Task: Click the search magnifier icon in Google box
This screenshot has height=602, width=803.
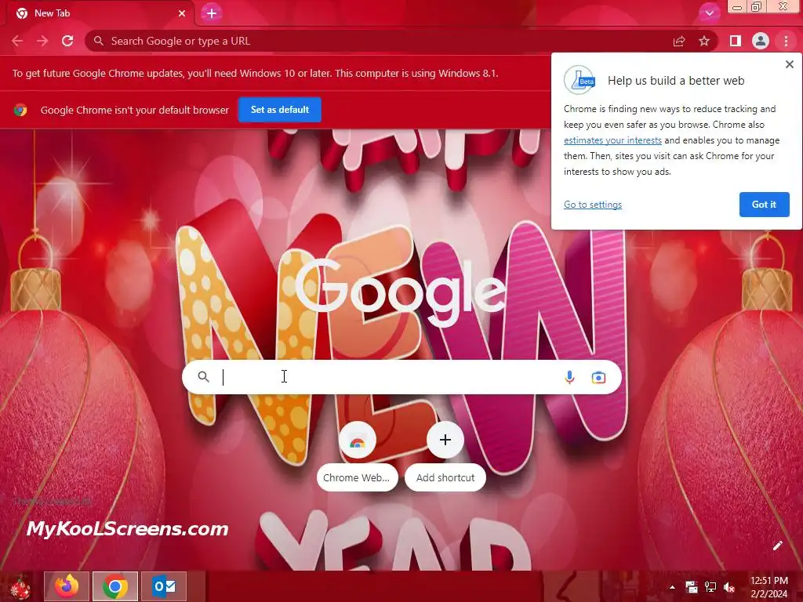Action: pos(203,377)
